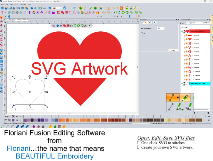The height and width of the screenshot is (161, 213).
Task: Open the blue info tab in Properties
Action: point(154,23)
